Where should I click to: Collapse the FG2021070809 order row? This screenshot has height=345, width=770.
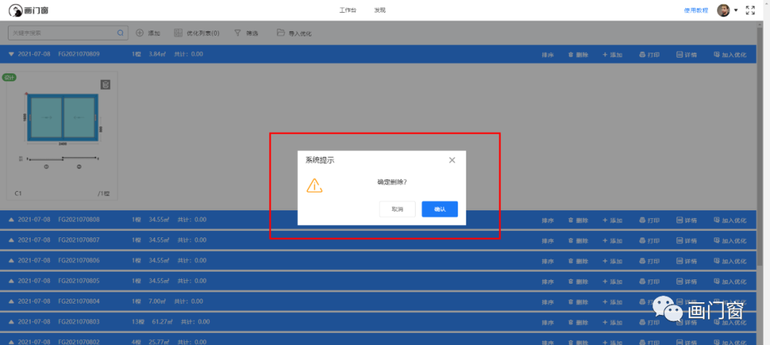tap(11, 54)
